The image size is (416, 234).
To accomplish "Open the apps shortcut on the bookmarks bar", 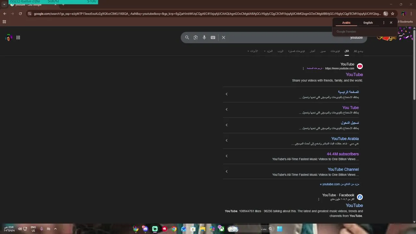I will click(4, 22).
